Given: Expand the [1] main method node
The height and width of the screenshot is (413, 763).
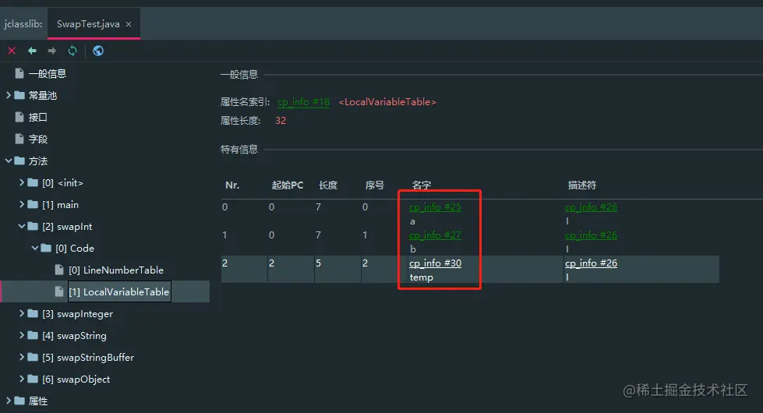Looking at the screenshot, I should click(x=21, y=204).
